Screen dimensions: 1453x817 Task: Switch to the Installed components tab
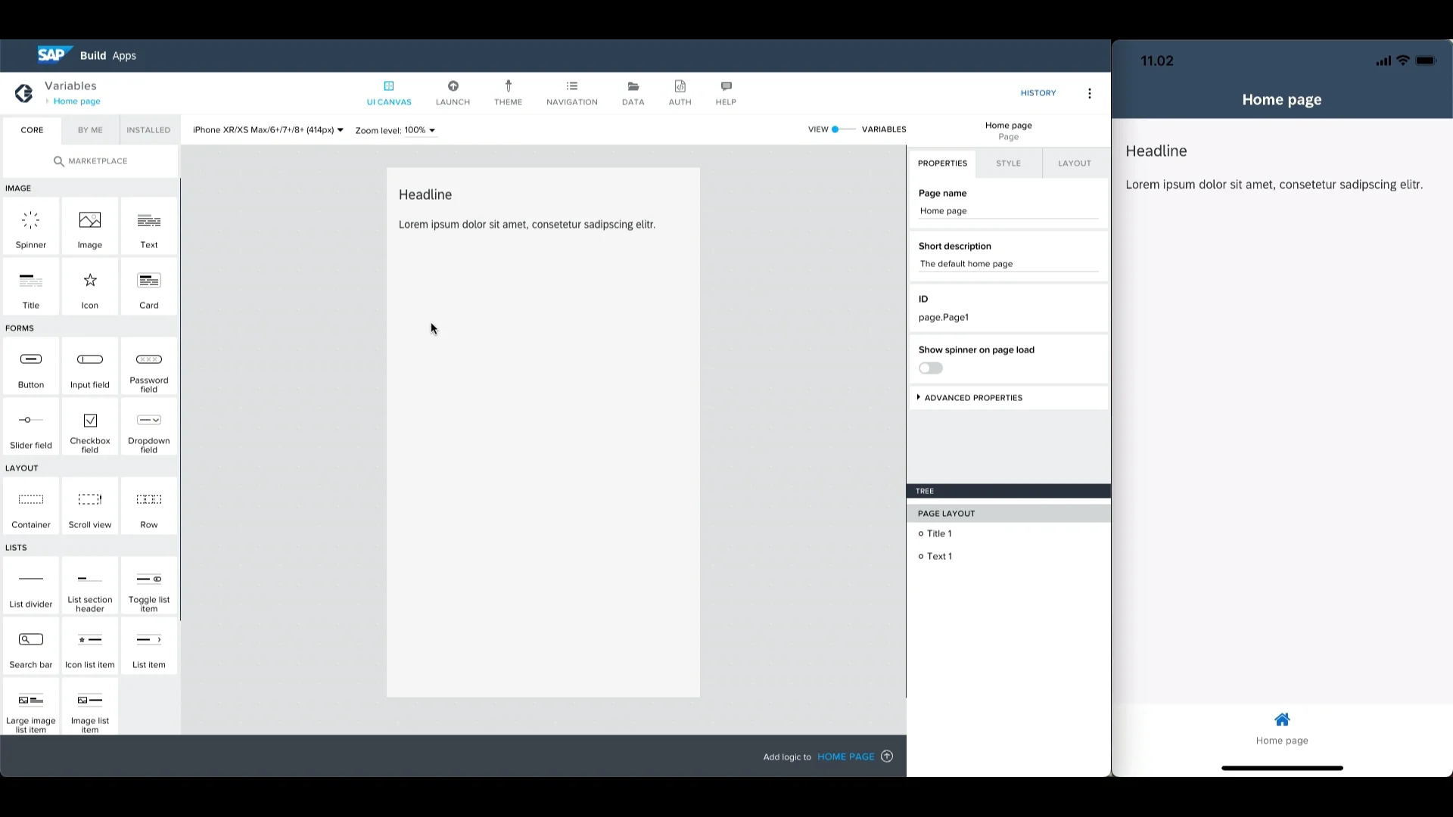(x=148, y=129)
